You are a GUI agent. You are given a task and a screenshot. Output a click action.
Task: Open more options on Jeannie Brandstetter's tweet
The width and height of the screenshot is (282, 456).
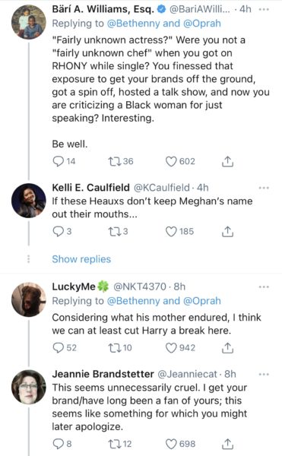pyautogui.click(x=264, y=374)
